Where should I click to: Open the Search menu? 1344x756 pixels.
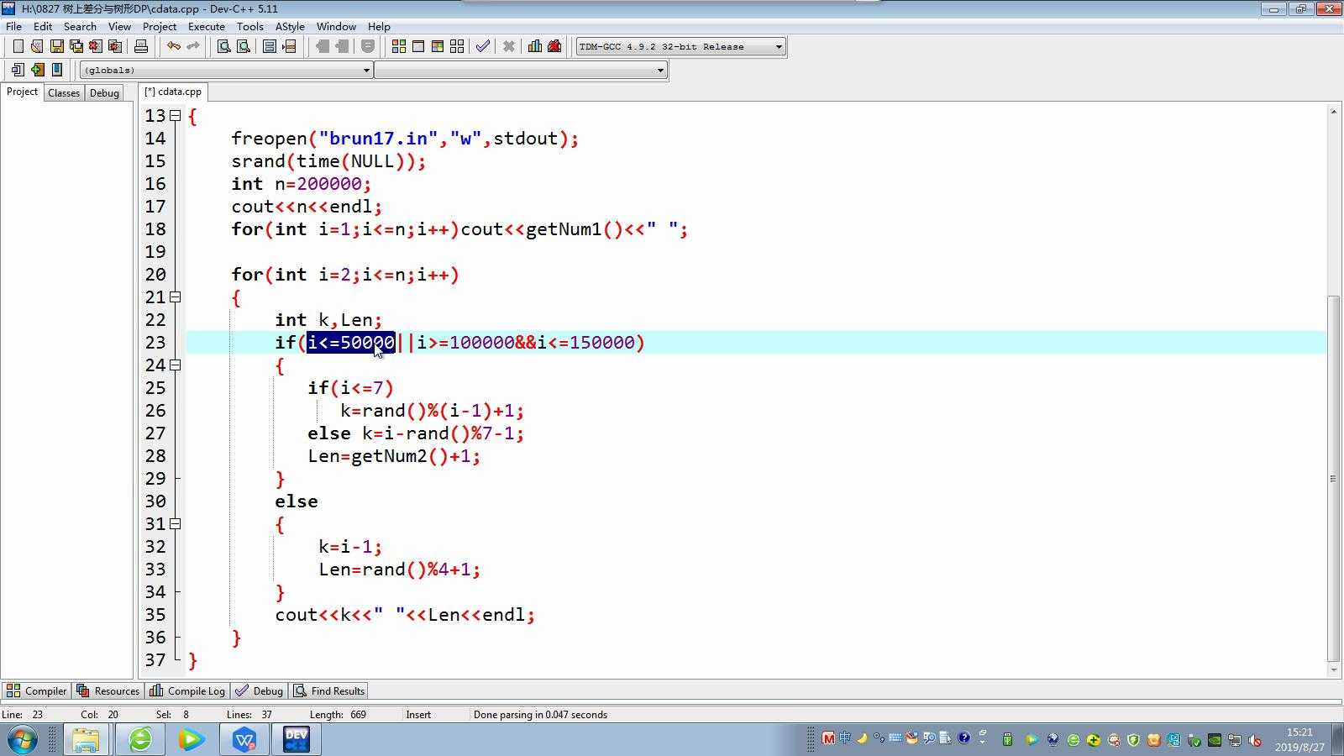point(80,26)
